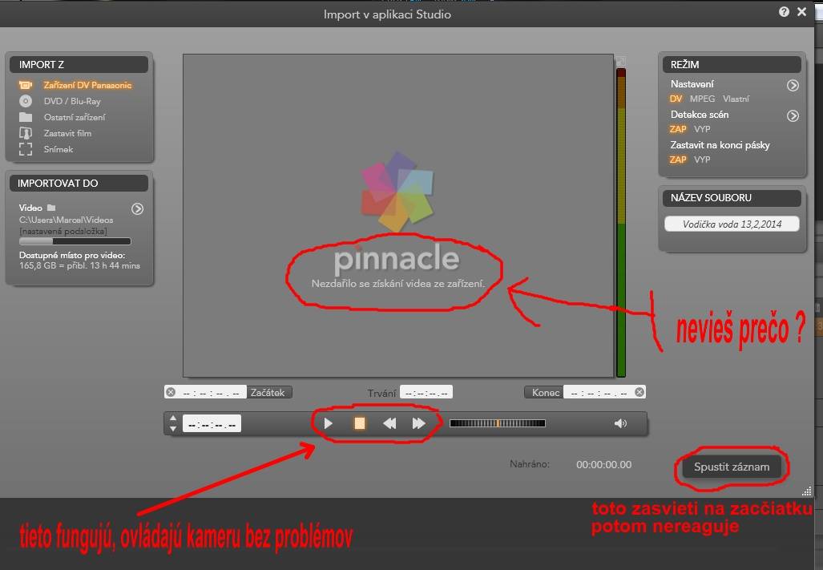Click the C:\Users\Marcel\Videos path text
The width and height of the screenshot is (823, 570).
coord(67,220)
